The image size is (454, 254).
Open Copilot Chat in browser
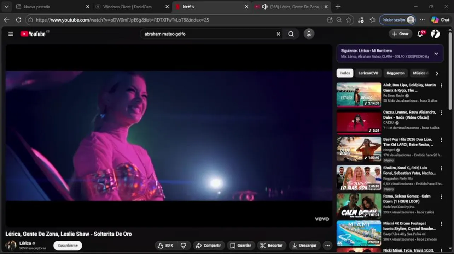pyautogui.click(x=440, y=20)
